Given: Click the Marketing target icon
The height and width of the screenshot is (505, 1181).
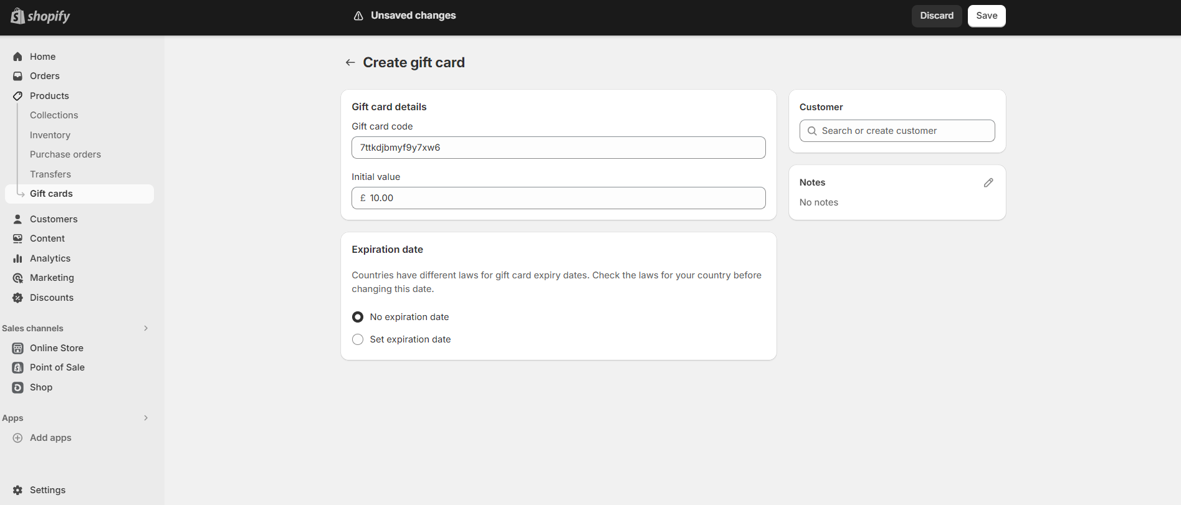Looking at the screenshot, I should [17, 278].
